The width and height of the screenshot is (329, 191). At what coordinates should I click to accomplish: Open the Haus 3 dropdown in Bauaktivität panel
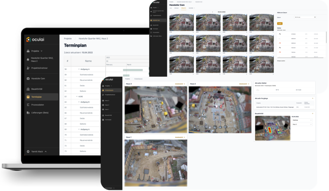(302, 124)
